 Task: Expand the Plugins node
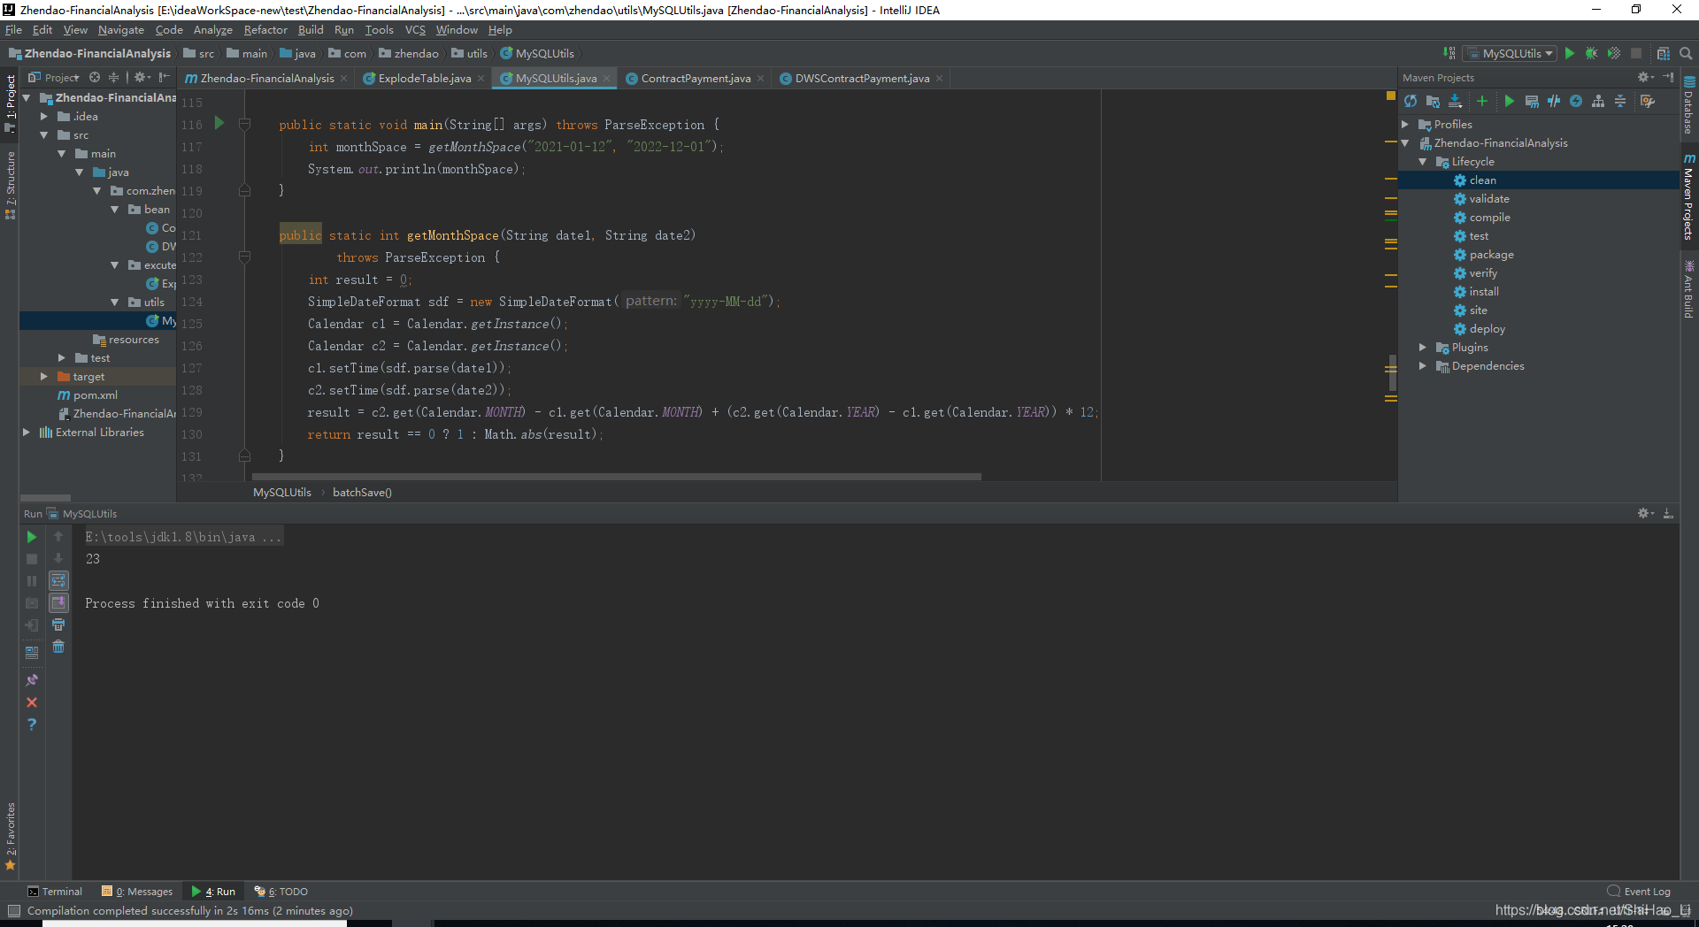1423,348
